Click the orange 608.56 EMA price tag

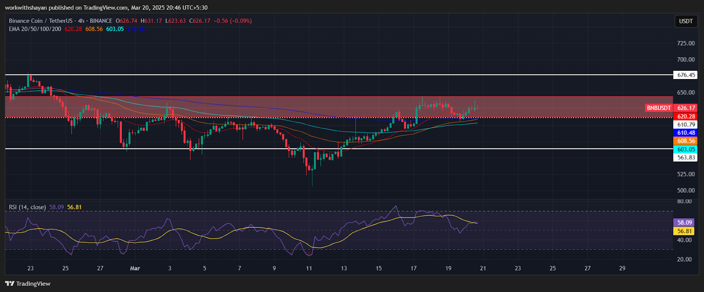tap(686, 141)
